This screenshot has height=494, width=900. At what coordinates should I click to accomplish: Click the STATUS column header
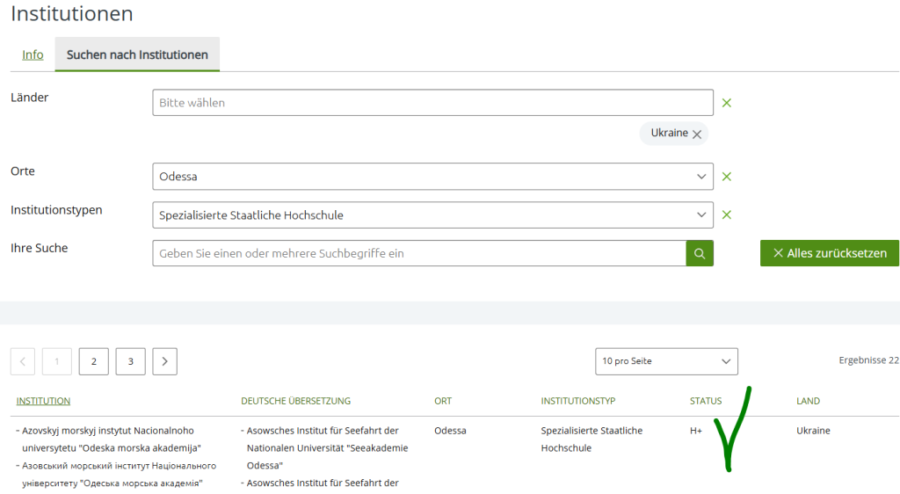click(705, 401)
